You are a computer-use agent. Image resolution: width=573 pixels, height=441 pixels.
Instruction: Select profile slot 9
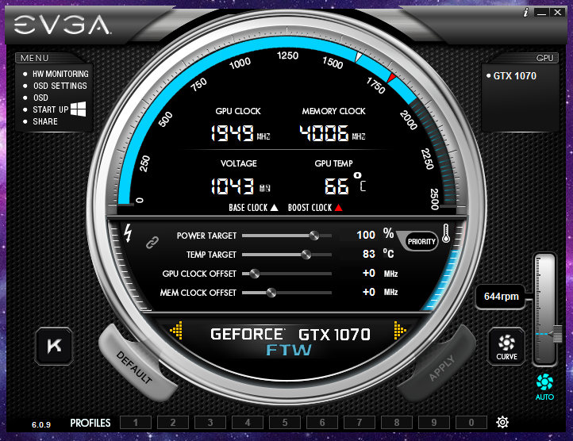434,423
